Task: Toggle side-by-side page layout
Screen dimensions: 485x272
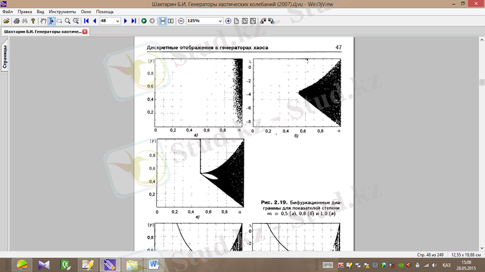Action: (170, 21)
